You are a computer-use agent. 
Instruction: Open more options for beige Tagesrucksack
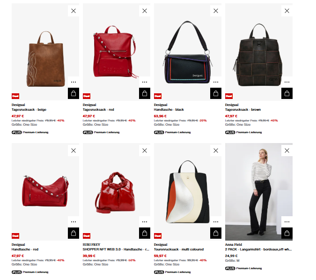[x=73, y=82]
